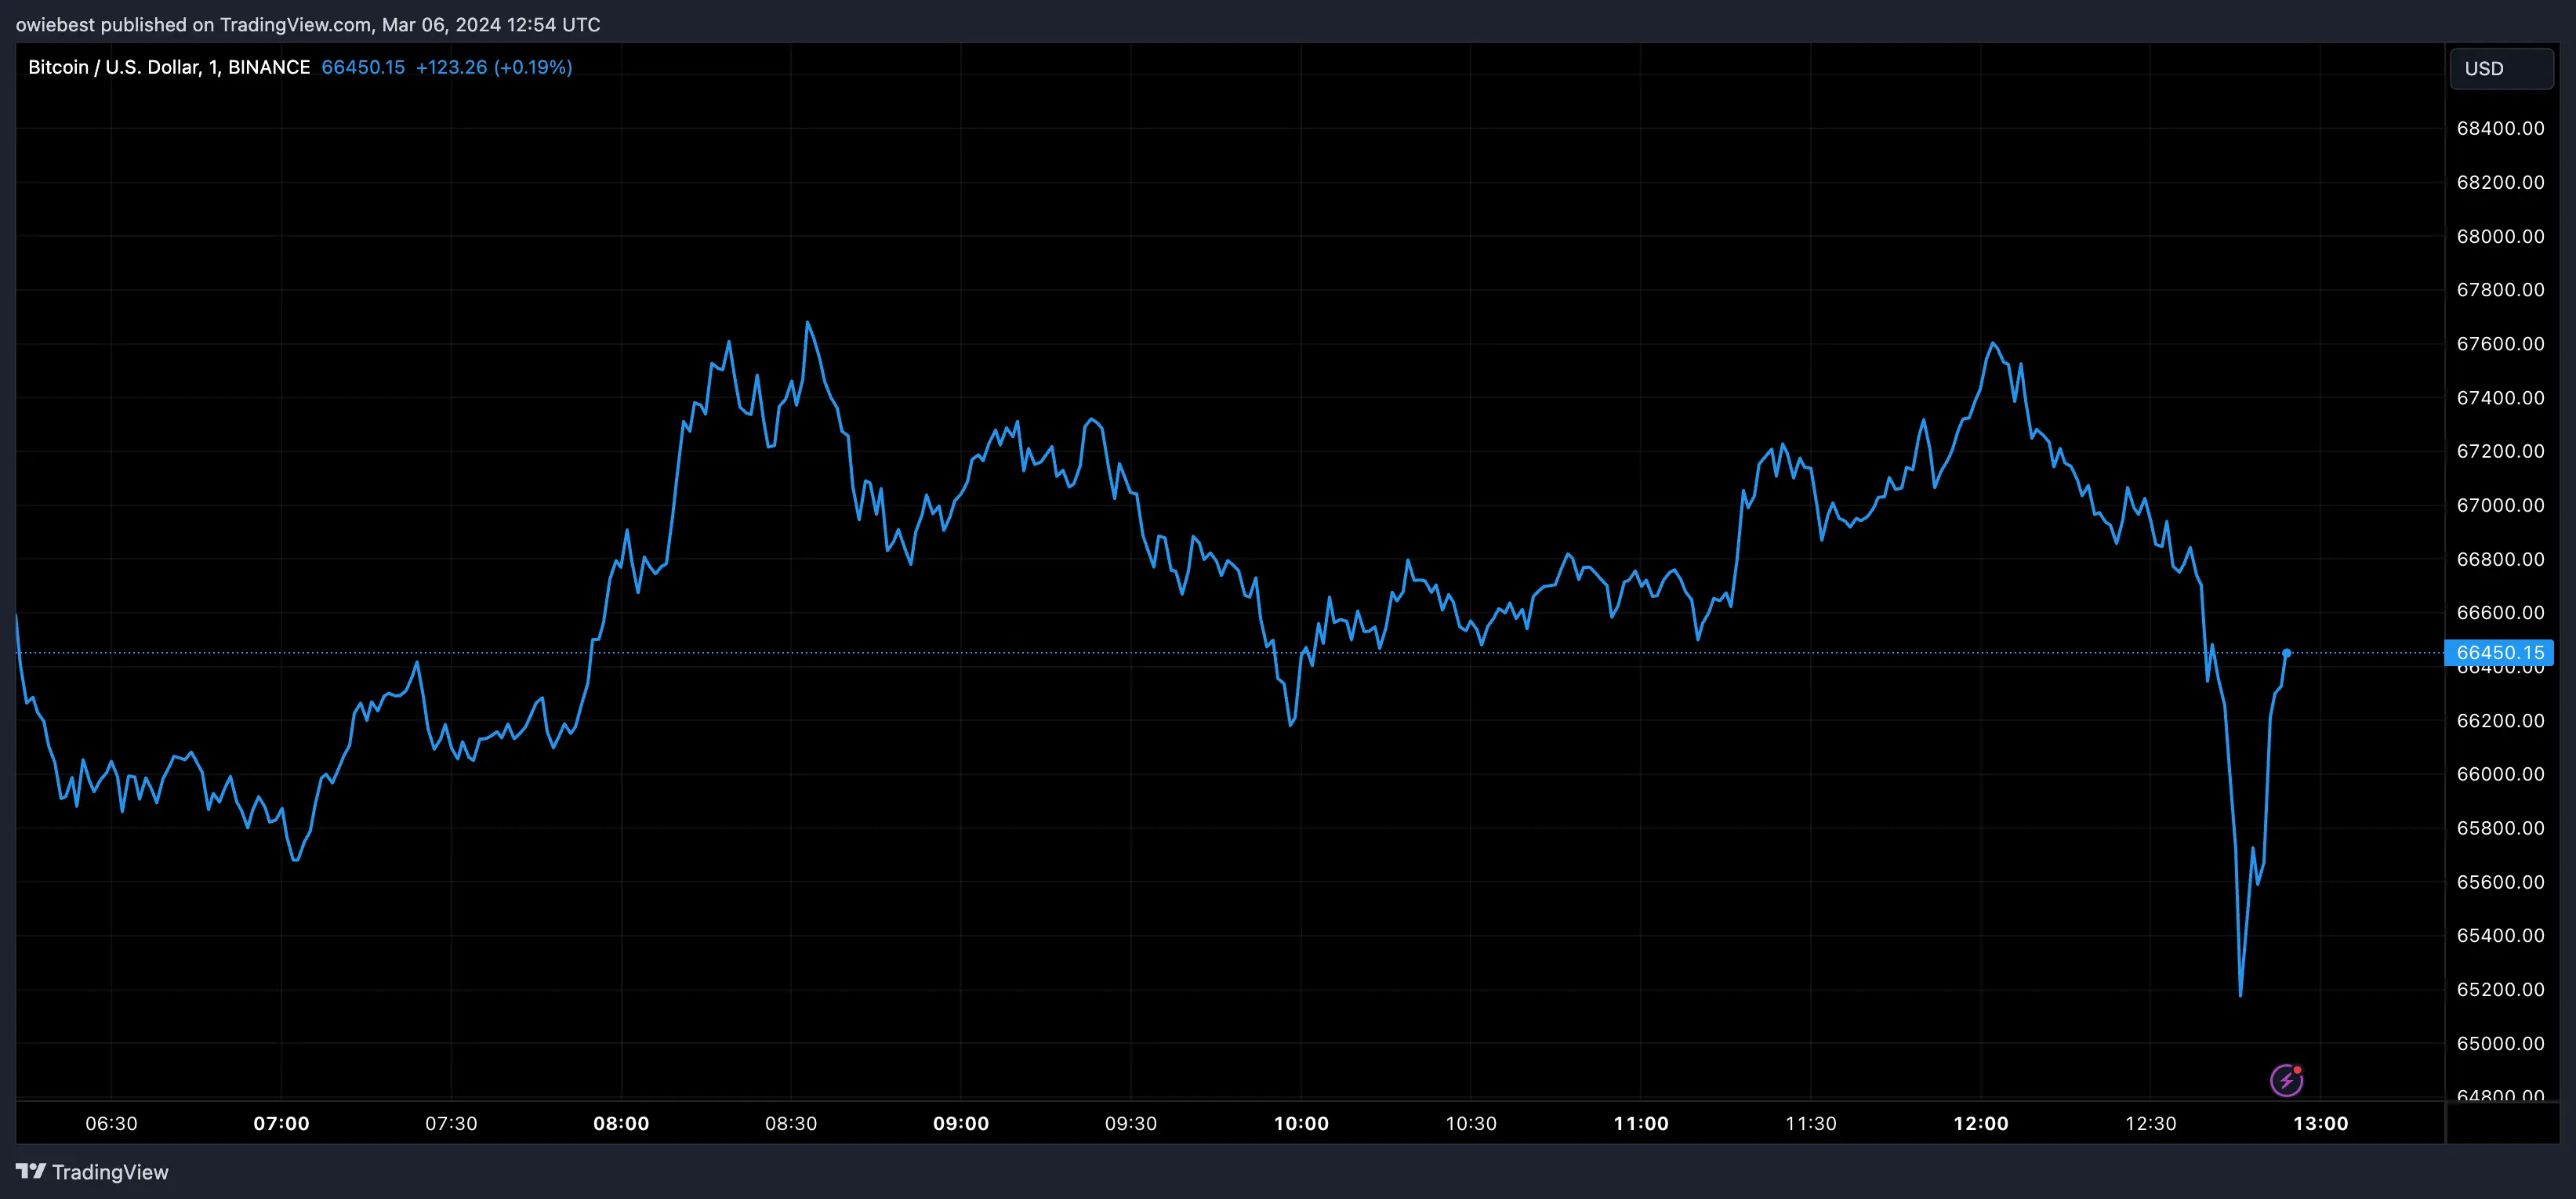Click the BINANCE exchange name in the legend
This screenshot has height=1199, width=2576.
pos(268,67)
